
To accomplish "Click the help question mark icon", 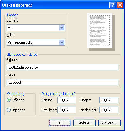I will tap(113, 5).
